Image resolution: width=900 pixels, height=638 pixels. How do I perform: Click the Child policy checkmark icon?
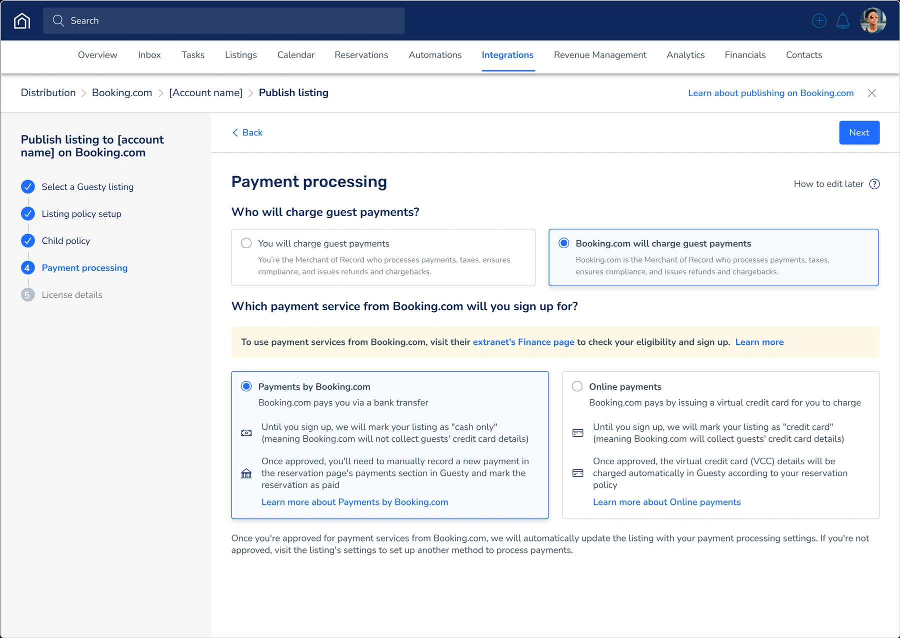(28, 241)
